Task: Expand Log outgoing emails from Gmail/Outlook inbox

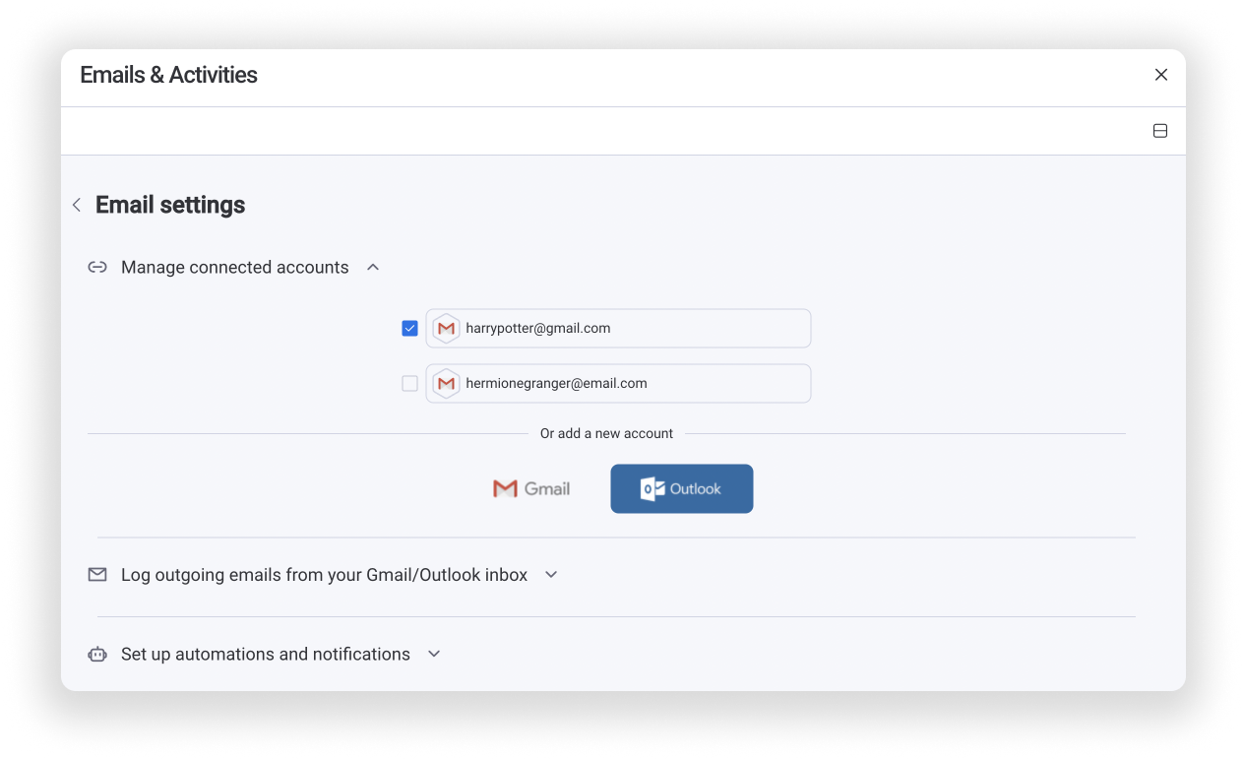Action: pos(551,574)
